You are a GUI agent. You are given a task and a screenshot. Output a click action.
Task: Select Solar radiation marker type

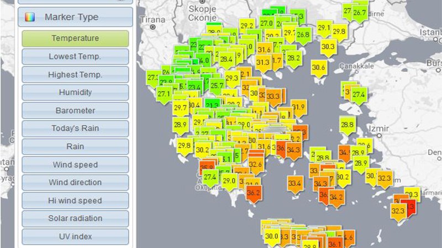tap(75, 218)
